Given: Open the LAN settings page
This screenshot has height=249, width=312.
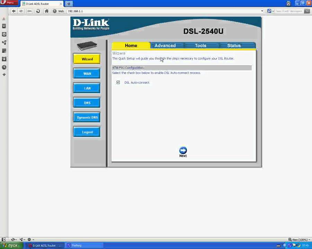Looking at the screenshot, I should (x=87, y=88).
